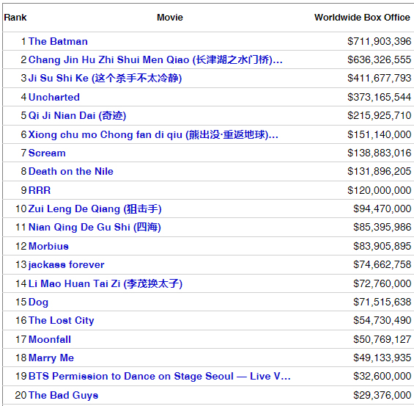Open the Scream movie link
This screenshot has height=406, width=414.
(47, 153)
